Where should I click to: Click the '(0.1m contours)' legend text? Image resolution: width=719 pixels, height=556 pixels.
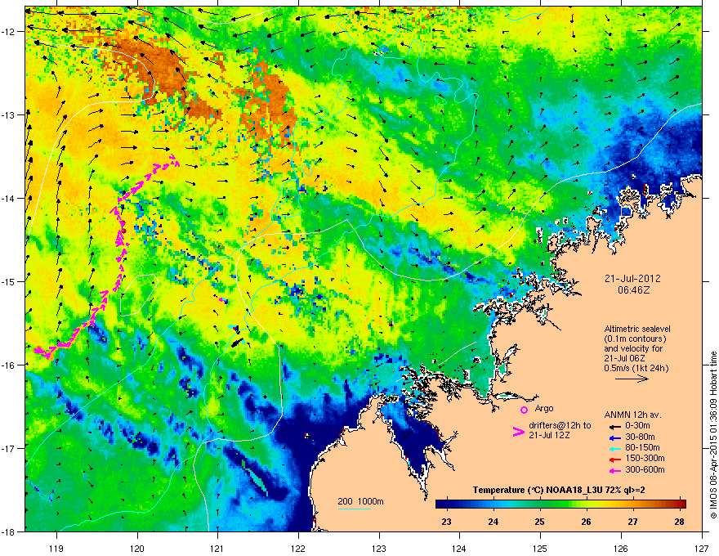pyautogui.click(x=635, y=339)
